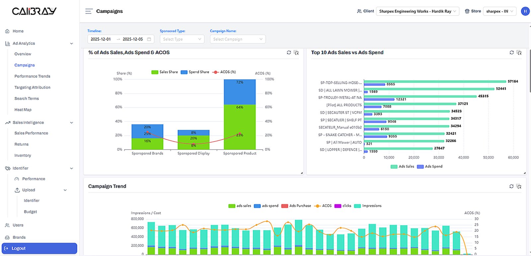Viewport: 531px width, 256px height.
Task: Hide the Impressions series in Campaign Trend
Action: [368, 206]
